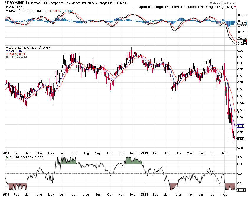Click the boxed 0.49 last price tag

click(x=240, y=139)
